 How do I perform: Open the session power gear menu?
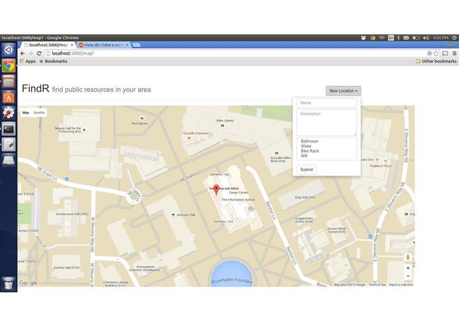pos(454,38)
